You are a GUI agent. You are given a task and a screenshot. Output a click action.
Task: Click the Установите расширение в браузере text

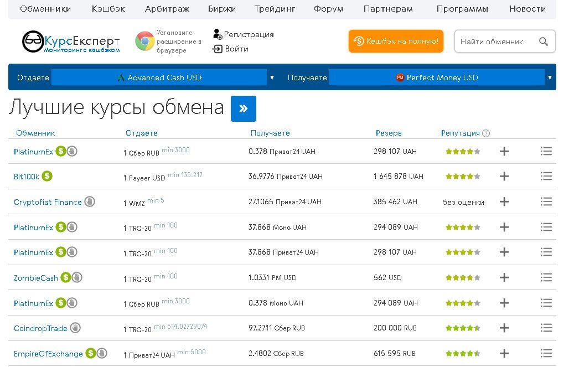pos(179,42)
